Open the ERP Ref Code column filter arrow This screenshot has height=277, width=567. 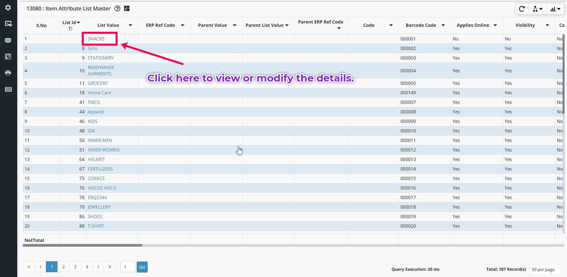pyautogui.click(x=183, y=25)
